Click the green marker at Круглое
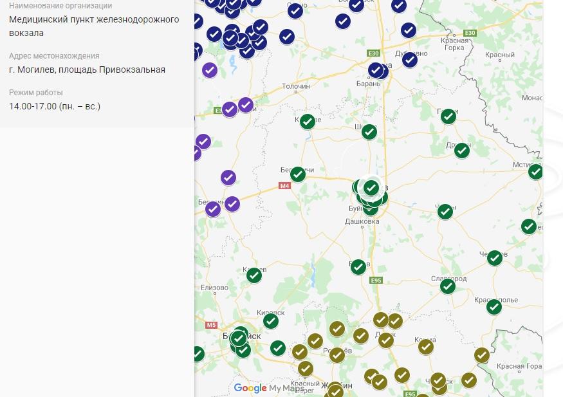This screenshot has height=397, width=563. coord(308,121)
